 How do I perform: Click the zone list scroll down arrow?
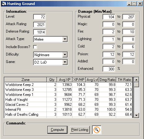tap(137, 115)
